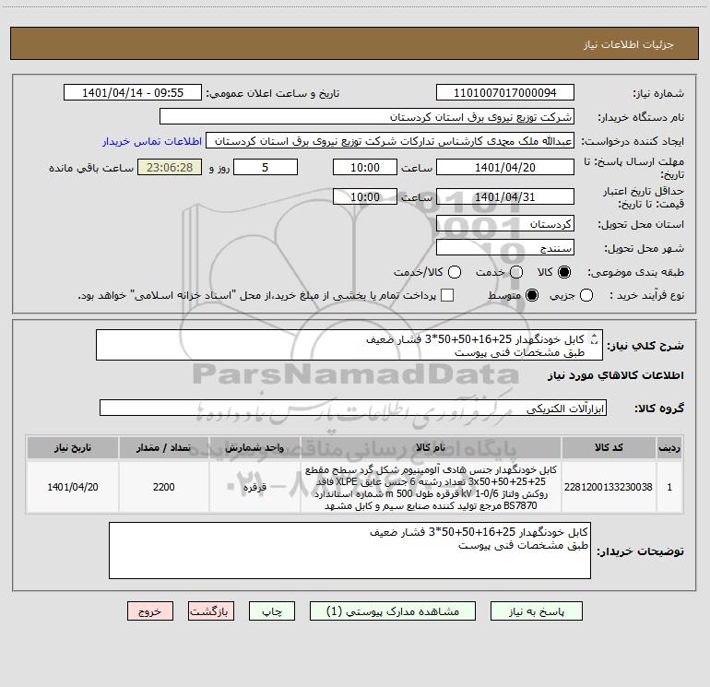Image resolution: width=710 pixels, height=687 pixels.
Task: Click the تعداد / مقدار column header
Action: coord(163,447)
